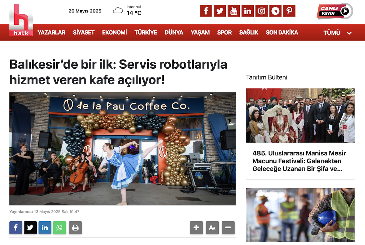Go to SPOR section
The height and width of the screenshot is (245, 365).
point(224,33)
